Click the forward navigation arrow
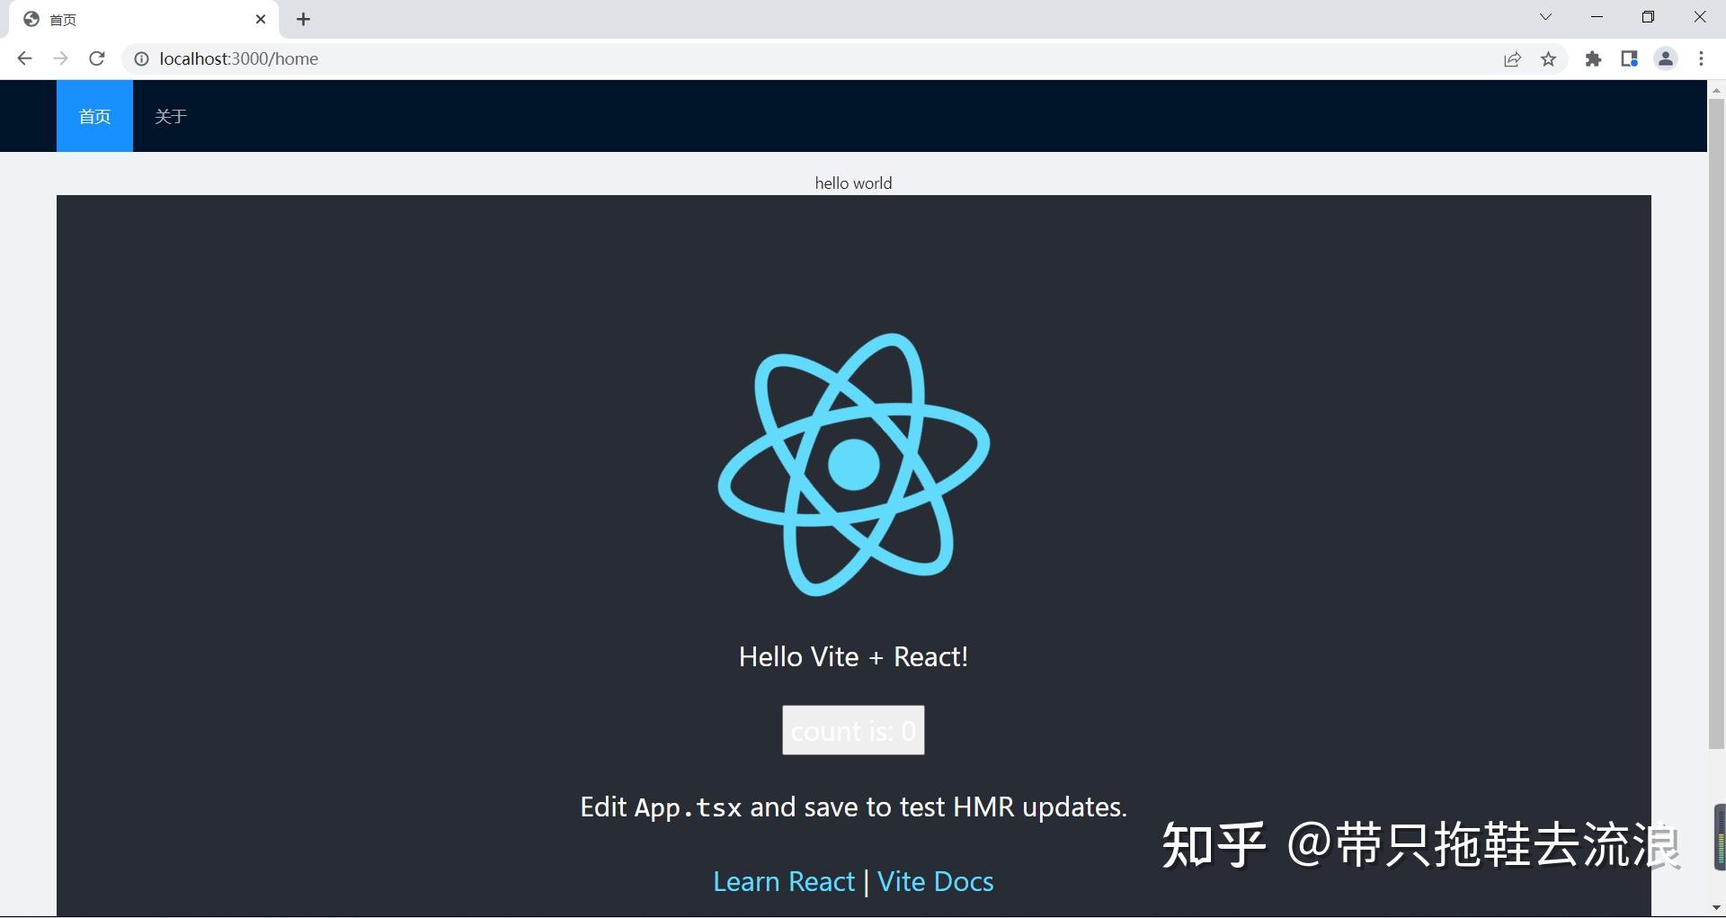The width and height of the screenshot is (1726, 918). 60,58
